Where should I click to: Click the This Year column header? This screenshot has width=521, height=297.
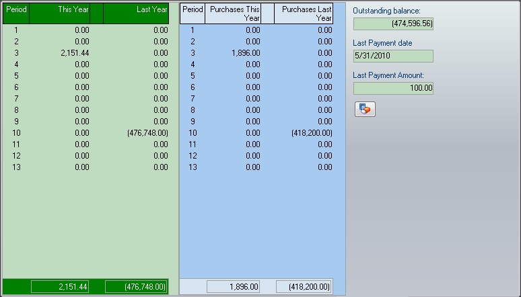tap(59, 13)
